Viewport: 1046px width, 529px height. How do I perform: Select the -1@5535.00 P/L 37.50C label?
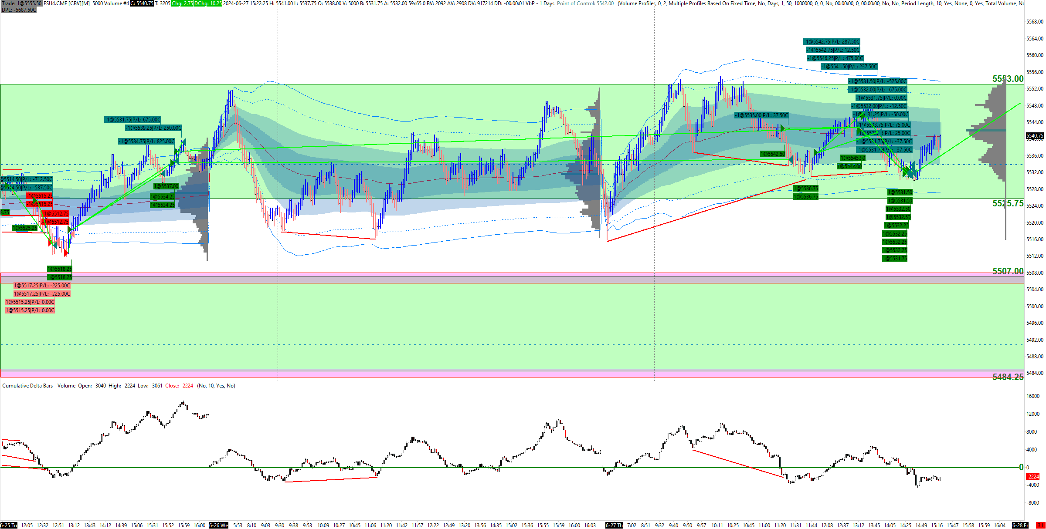761,115
